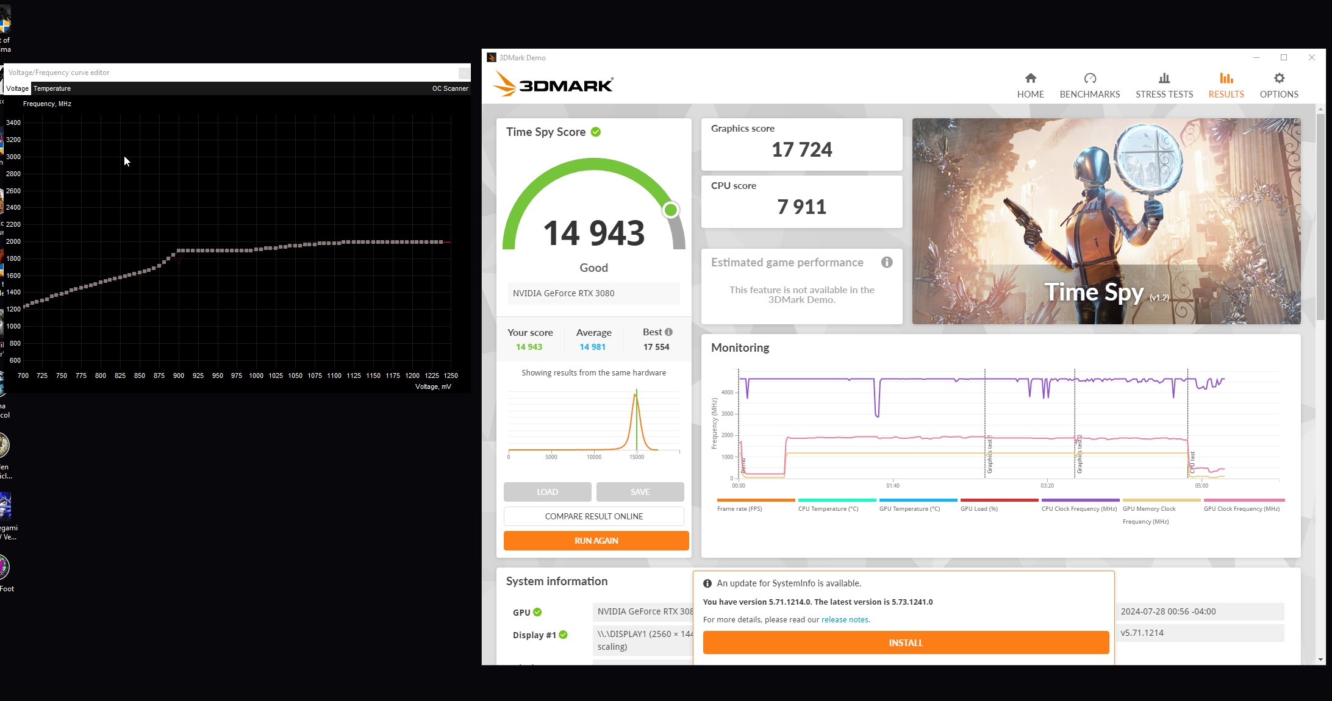Click the Best score 17 554

click(656, 347)
